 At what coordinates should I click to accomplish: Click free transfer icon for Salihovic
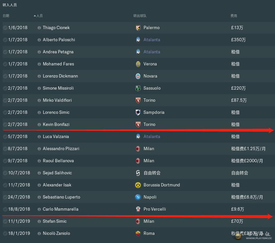click(x=138, y=173)
